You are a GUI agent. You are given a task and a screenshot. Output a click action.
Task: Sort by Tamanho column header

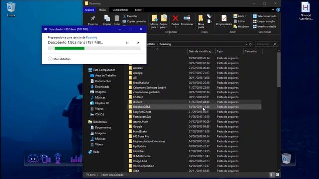253,51
